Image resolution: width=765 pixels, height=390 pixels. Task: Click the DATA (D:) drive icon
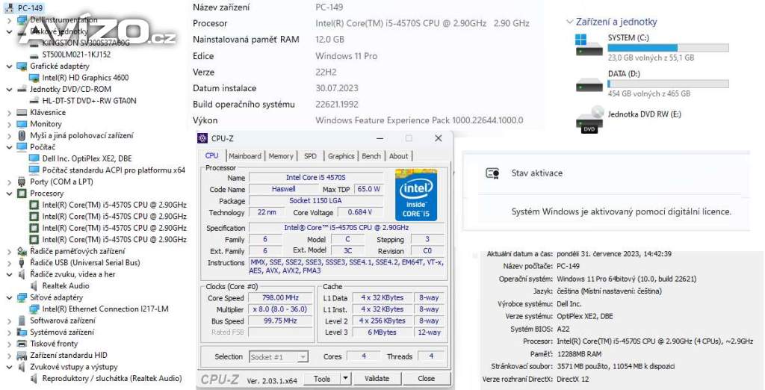589,84
